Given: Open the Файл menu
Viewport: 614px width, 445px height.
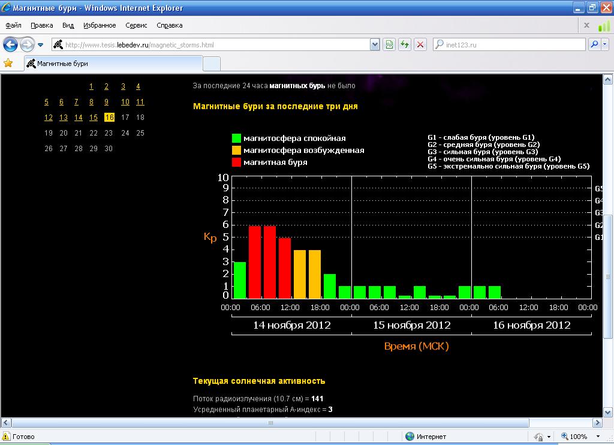Looking at the screenshot, I should click(14, 25).
